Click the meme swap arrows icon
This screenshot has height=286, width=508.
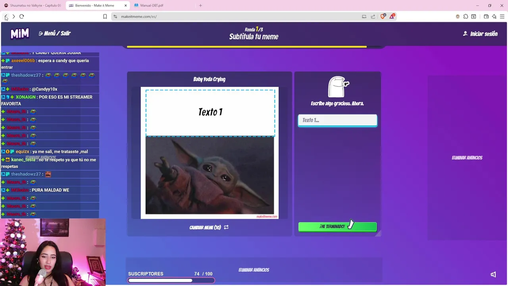point(226,227)
